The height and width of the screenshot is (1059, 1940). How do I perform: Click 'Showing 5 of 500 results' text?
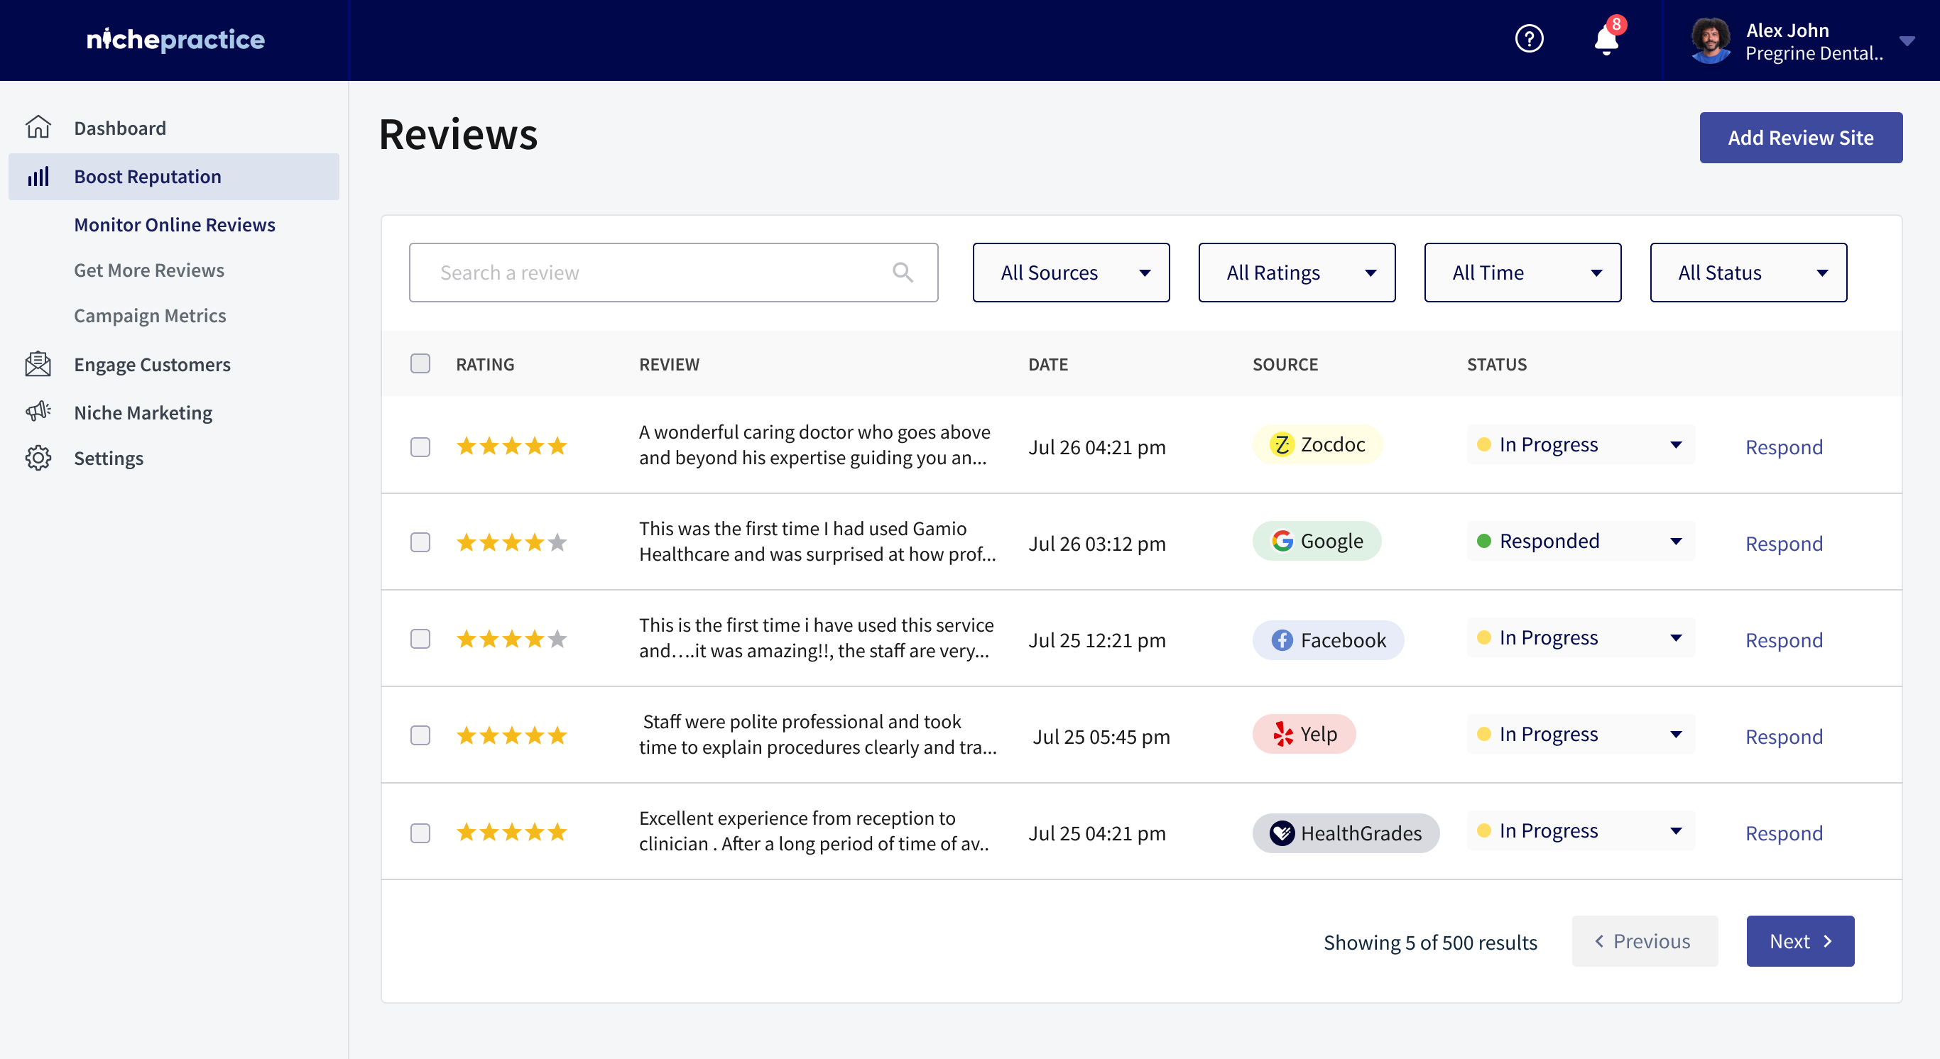(1430, 943)
